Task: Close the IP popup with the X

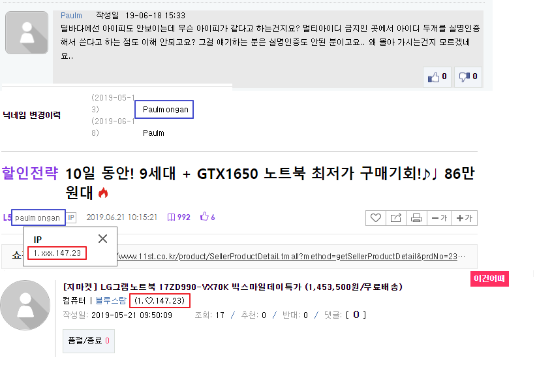Action: 102,238
